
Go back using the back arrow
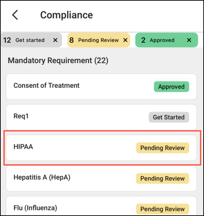click(15, 15)
